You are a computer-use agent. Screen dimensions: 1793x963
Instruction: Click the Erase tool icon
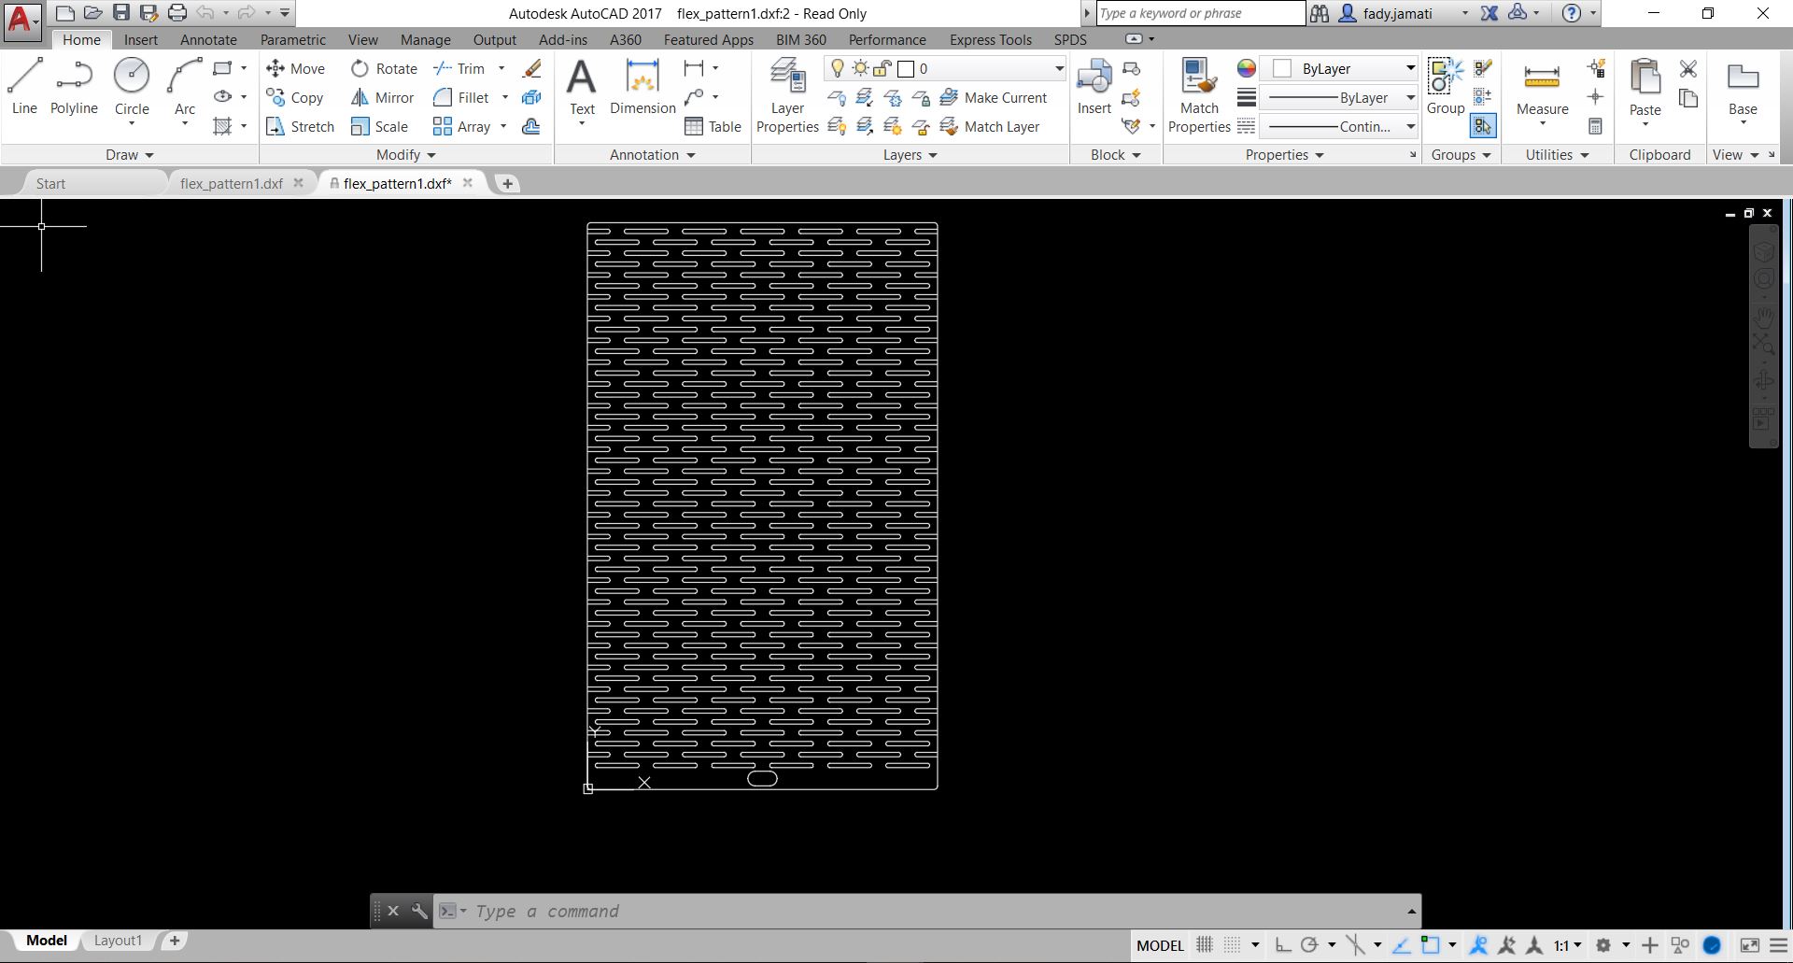[x=531, y=68]
